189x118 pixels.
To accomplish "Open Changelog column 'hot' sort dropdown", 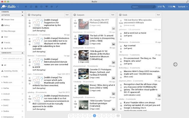I will click(67, 15).
